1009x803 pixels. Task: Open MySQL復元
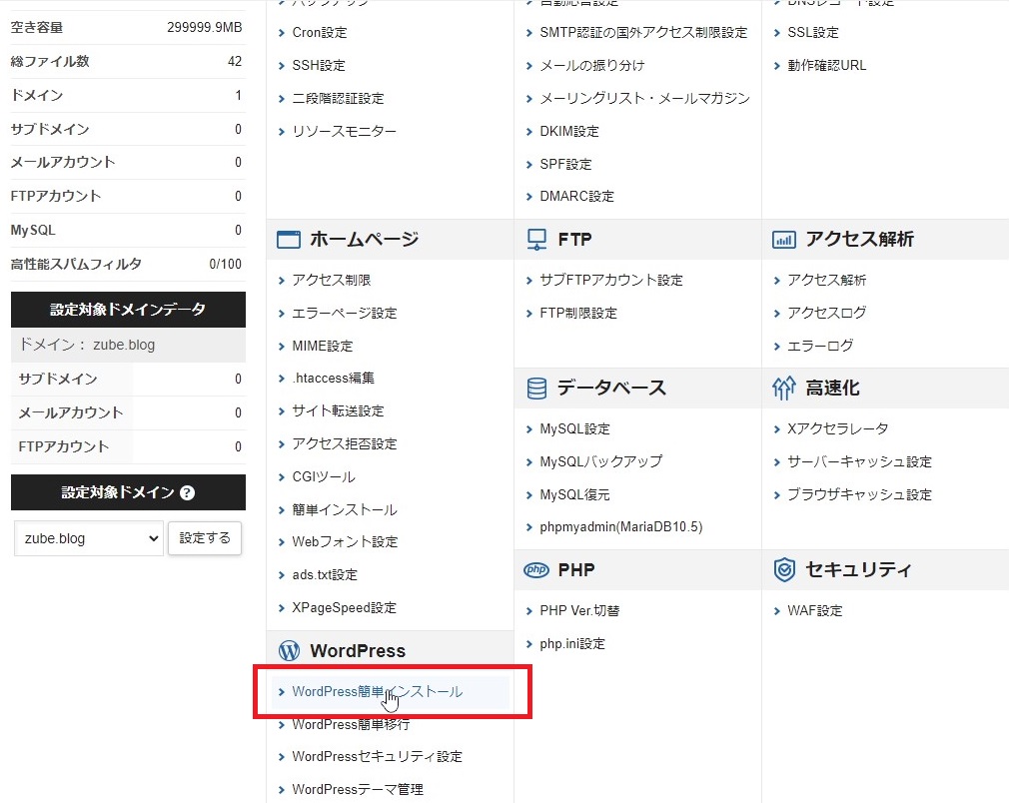pyautogui.click(x=574, y=494)
